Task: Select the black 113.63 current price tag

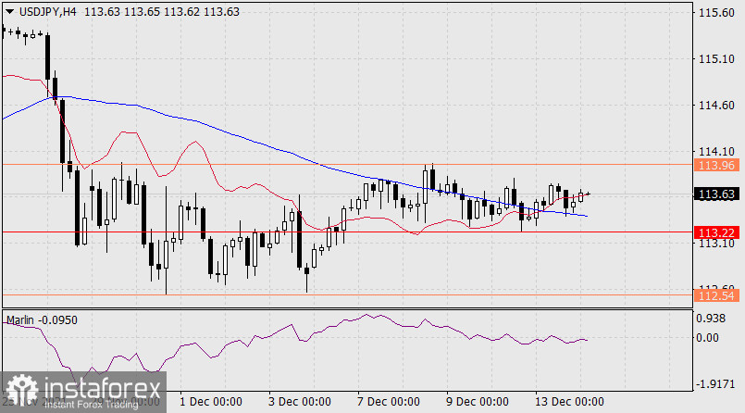Action: (x=718, y=194)
